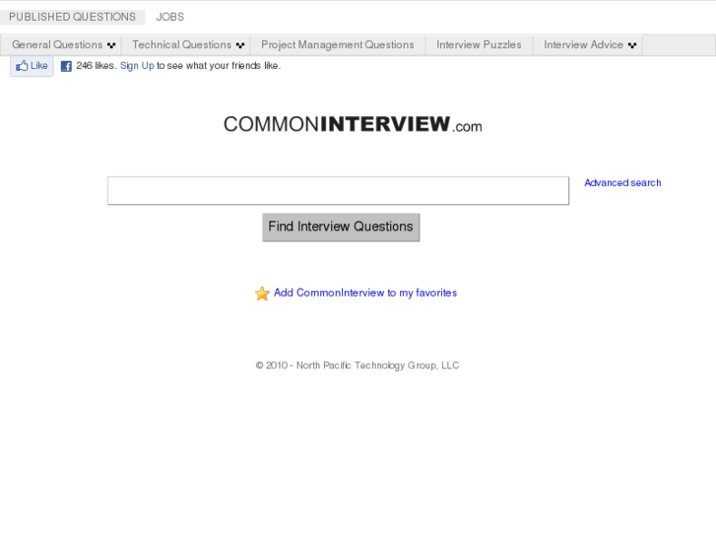Open the Published Questions tab
Screen dimensions: 716x537
72,17
